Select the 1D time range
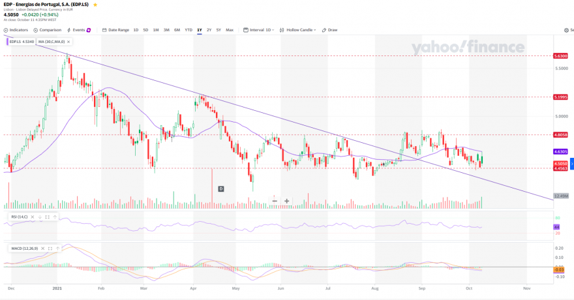The width and height of the screenshot is (574, 300). click(x=136, y=30)
